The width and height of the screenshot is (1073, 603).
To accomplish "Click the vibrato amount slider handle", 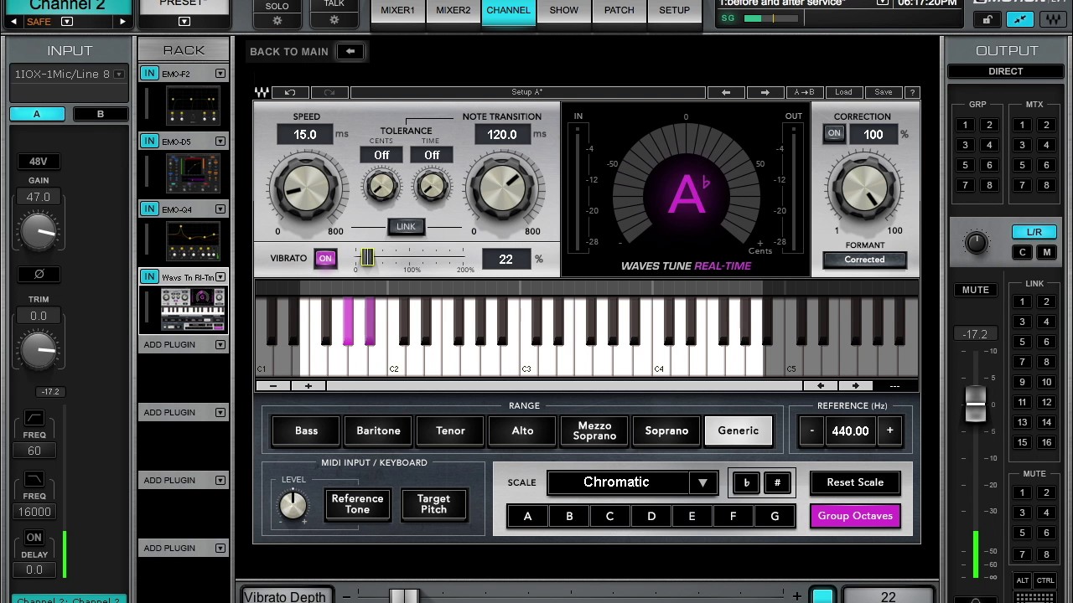I will 367,258.
